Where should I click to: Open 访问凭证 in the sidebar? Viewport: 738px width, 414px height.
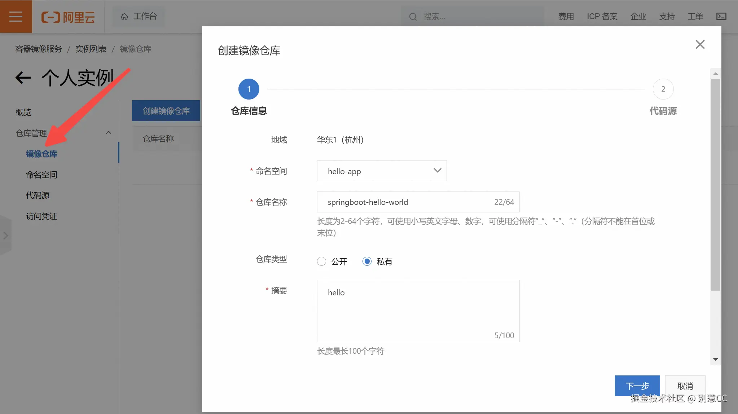pyautogui.click(x=41, y=216)
